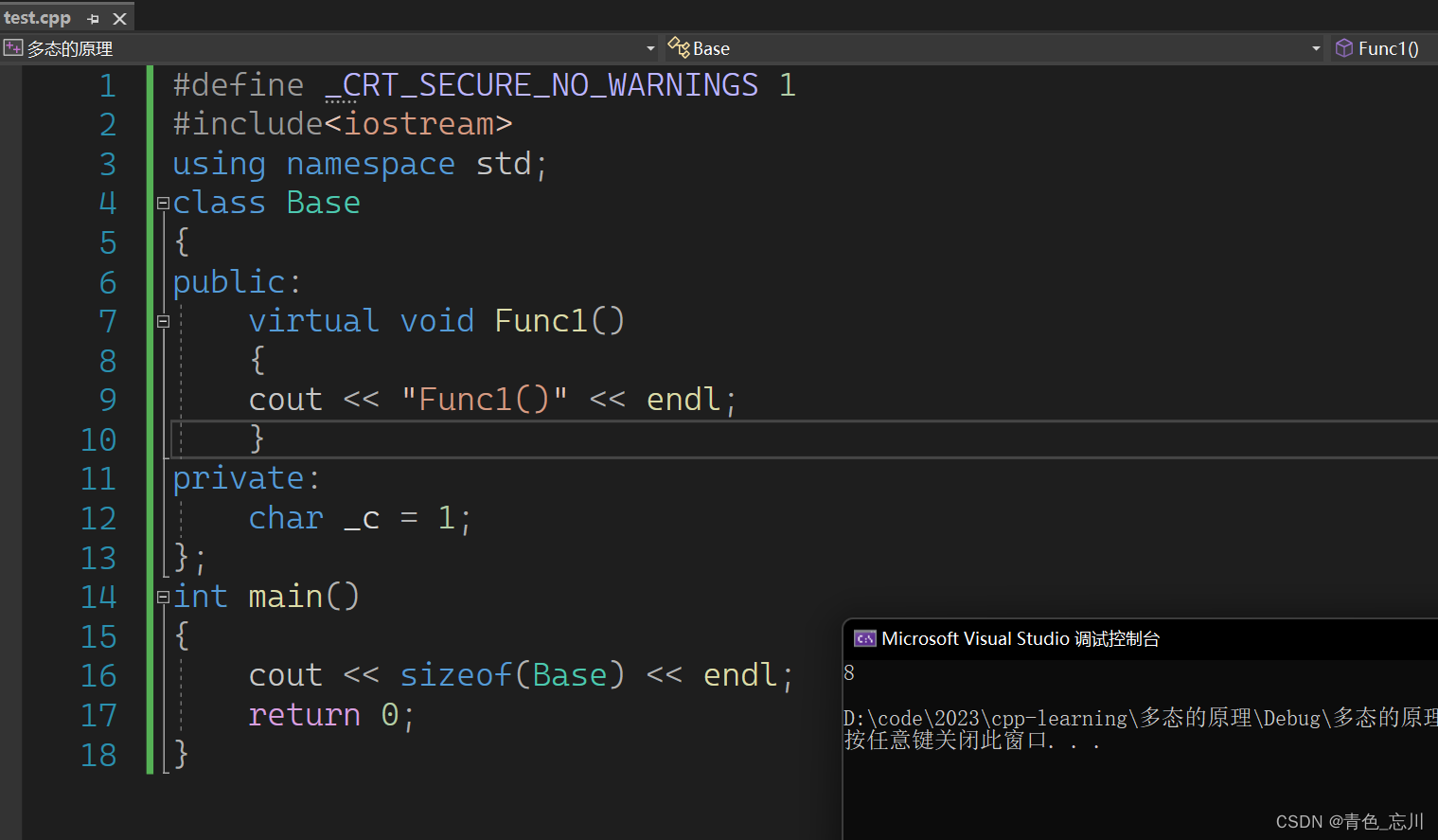Click the console icon in debug window title
Screen dimensions: 1438x840
tap(864, 638)
